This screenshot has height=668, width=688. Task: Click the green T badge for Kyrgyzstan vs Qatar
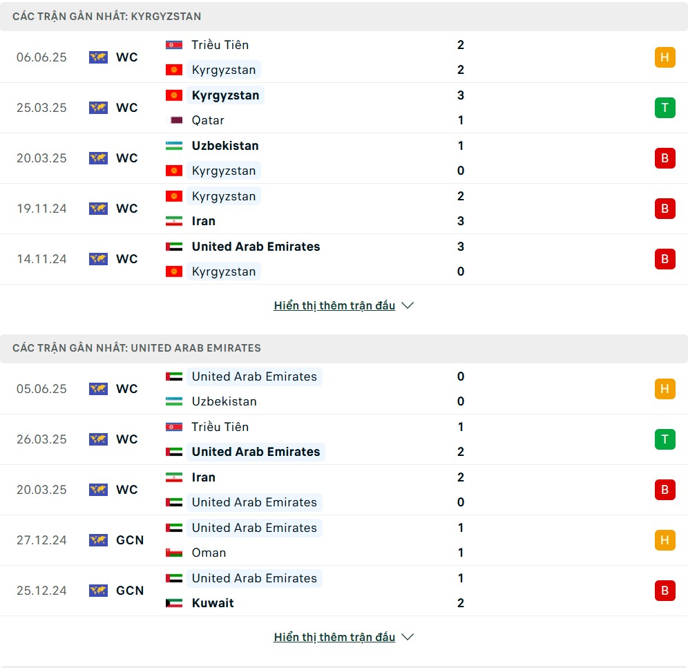click(665, 108)
